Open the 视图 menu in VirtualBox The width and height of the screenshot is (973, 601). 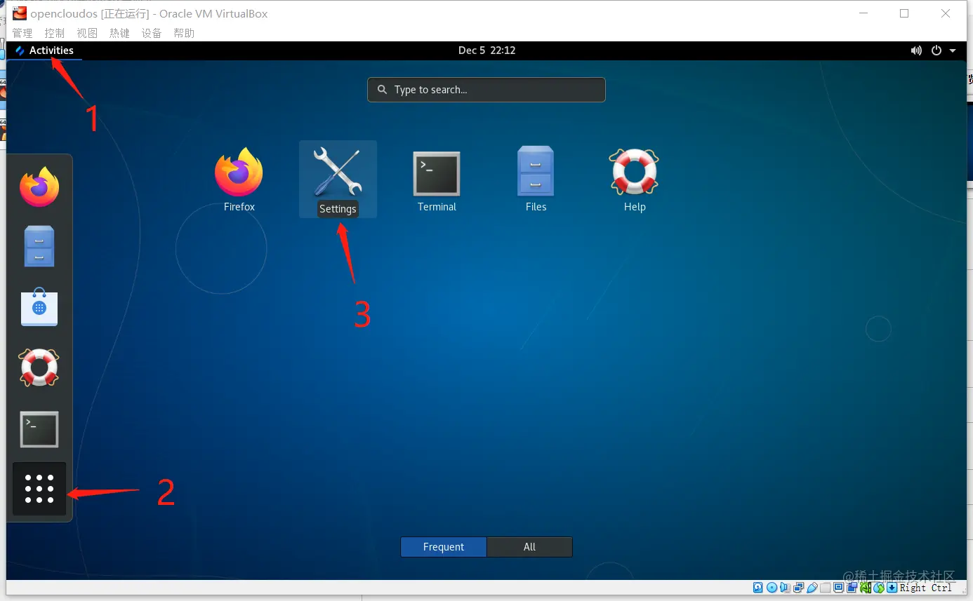(x=87, y=33)
